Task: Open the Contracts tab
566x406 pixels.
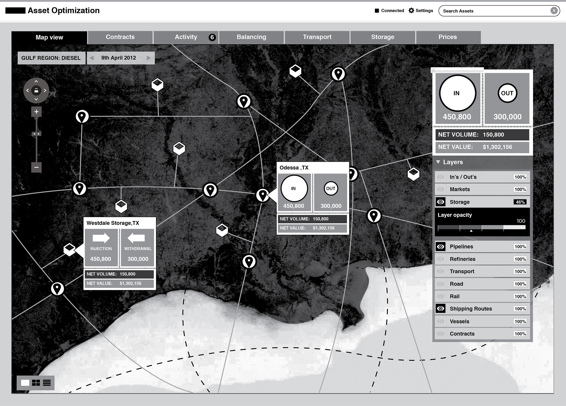Action: click(120, 37)
